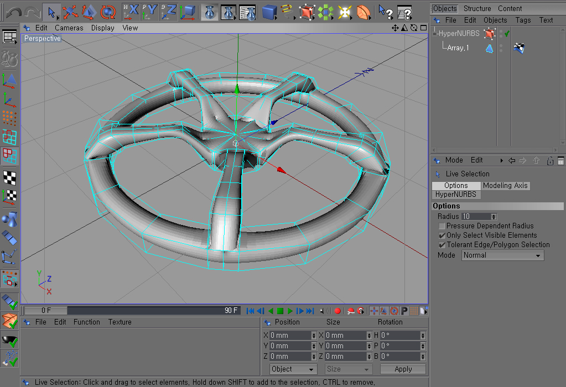Open Object Manager Tags menu
Screen dimensions: 566x387
(523, 20)
